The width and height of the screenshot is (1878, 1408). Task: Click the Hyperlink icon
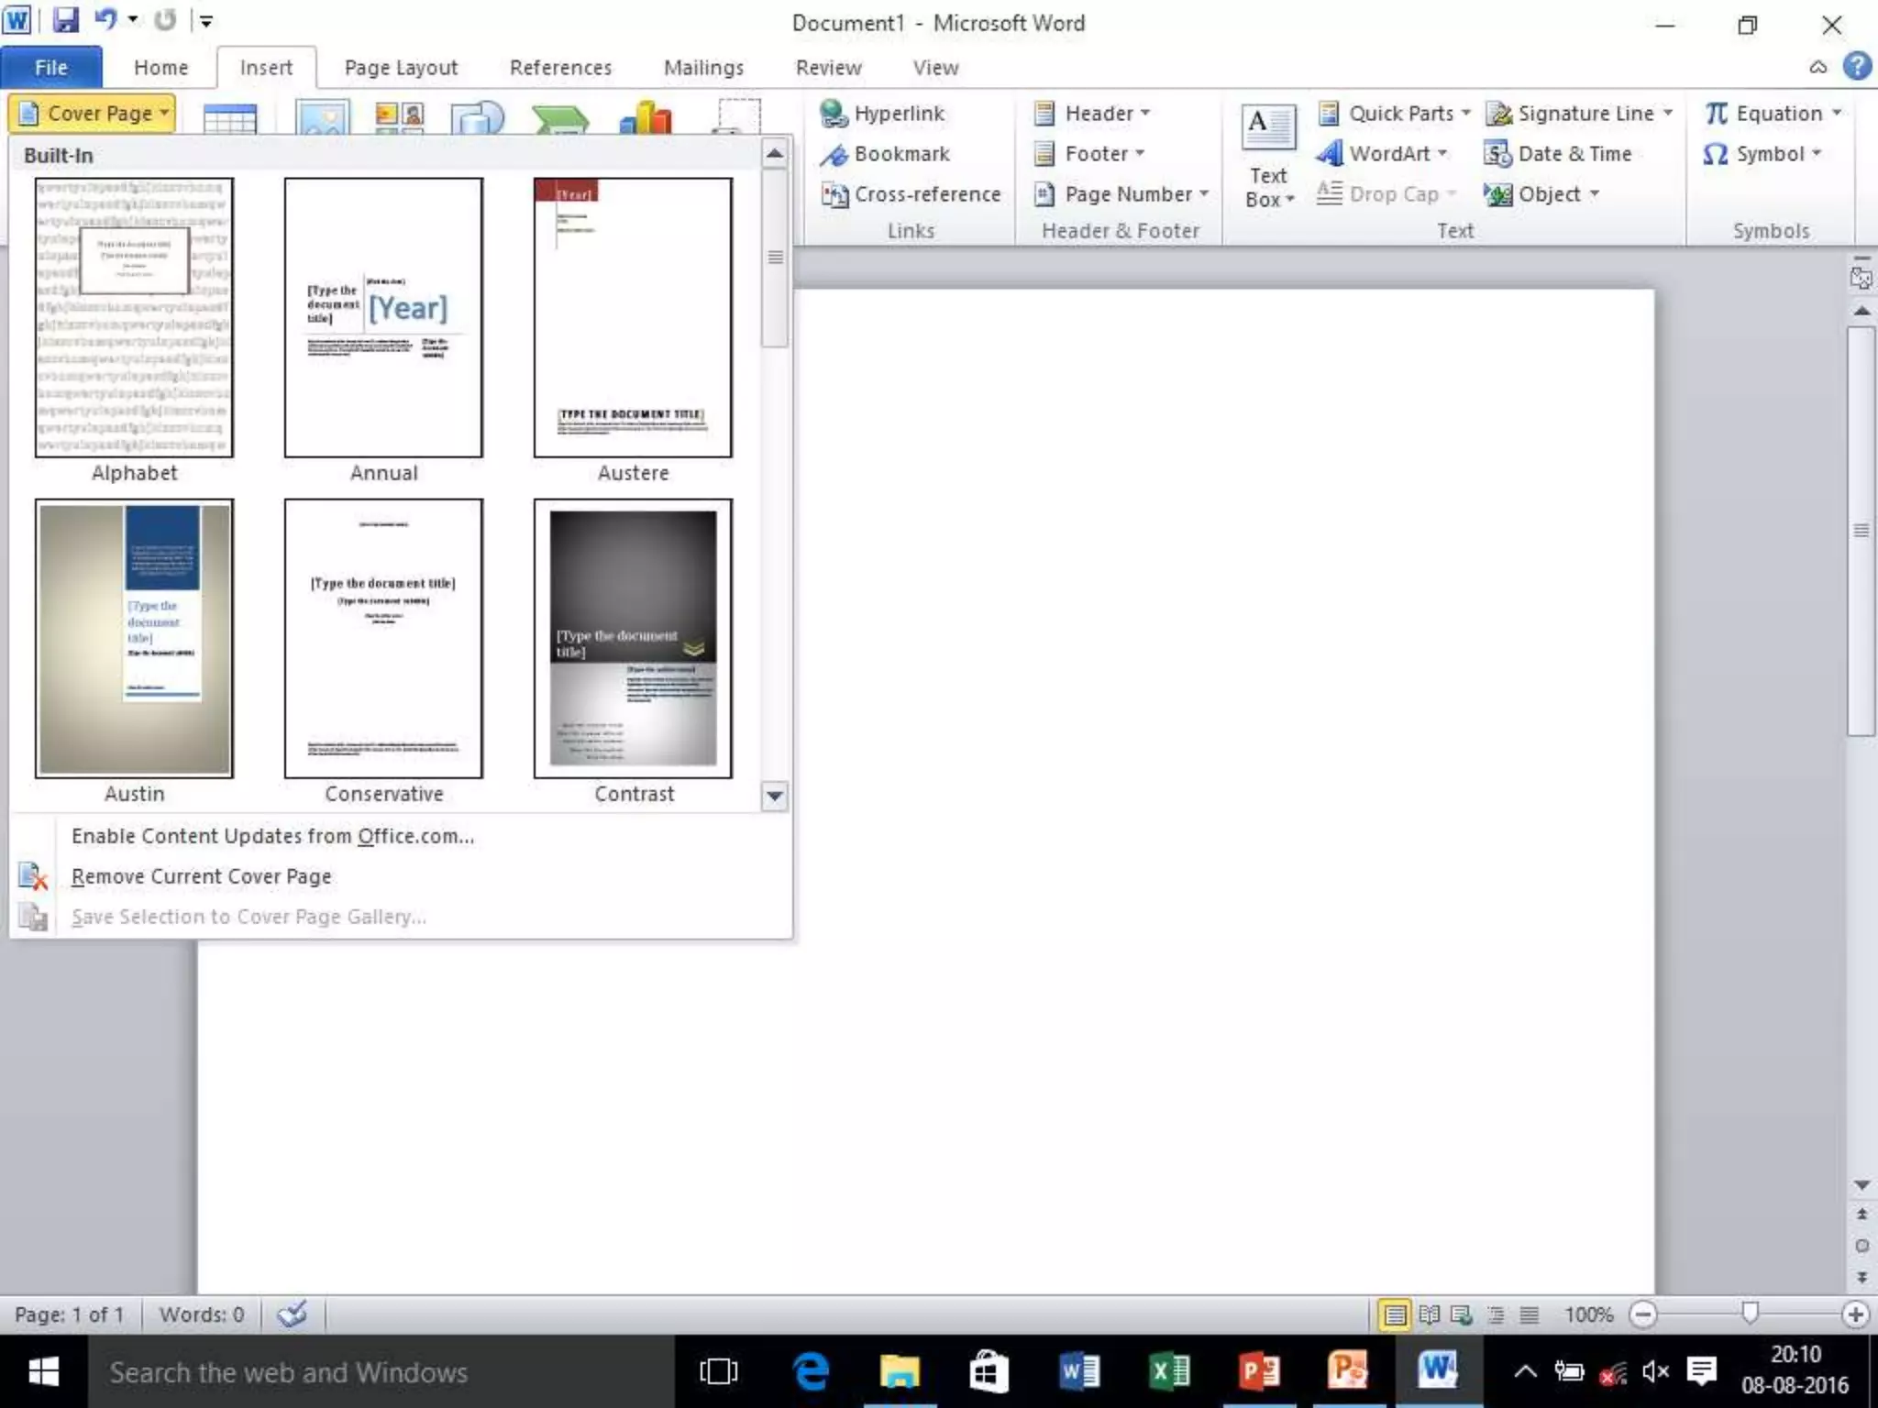coord(834,113)
